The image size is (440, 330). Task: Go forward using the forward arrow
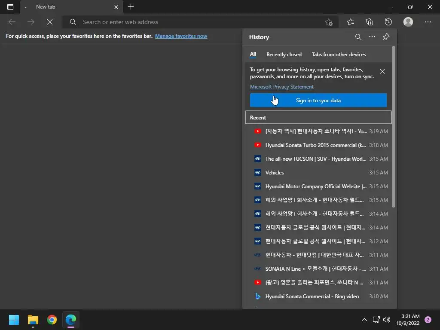pyautogui.click(x=31, y=22)
